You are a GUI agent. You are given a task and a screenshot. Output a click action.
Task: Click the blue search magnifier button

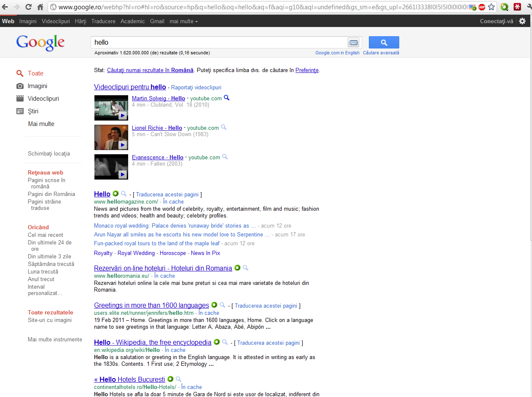tap(384, 42)
